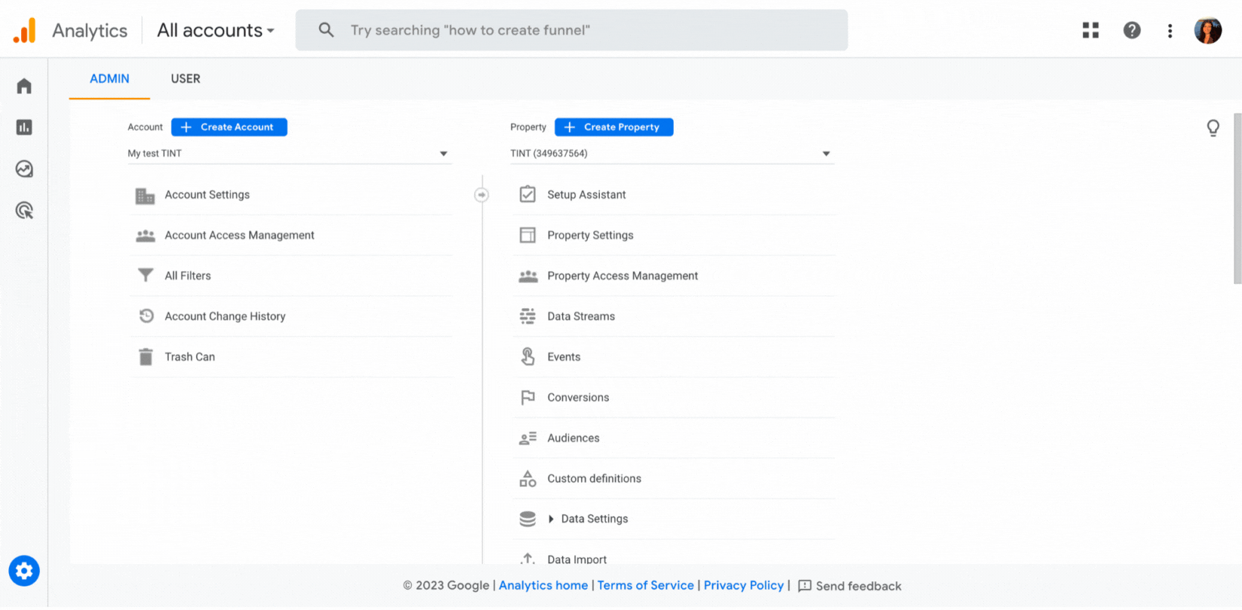Click the lightbulb insights icon
This screenshot has width=1242, height=610.
[x=1213, y=128]
